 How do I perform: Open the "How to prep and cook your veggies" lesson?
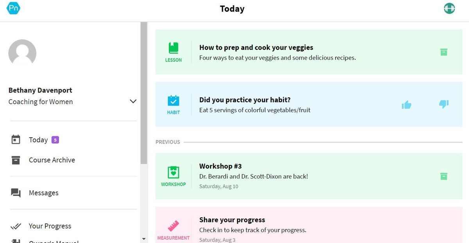tap(256, 48)
